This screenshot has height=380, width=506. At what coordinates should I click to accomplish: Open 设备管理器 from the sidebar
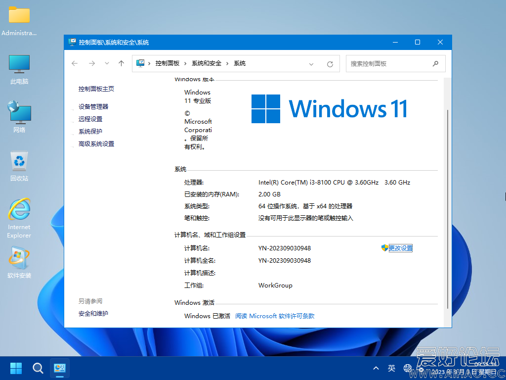pos(93,106)
